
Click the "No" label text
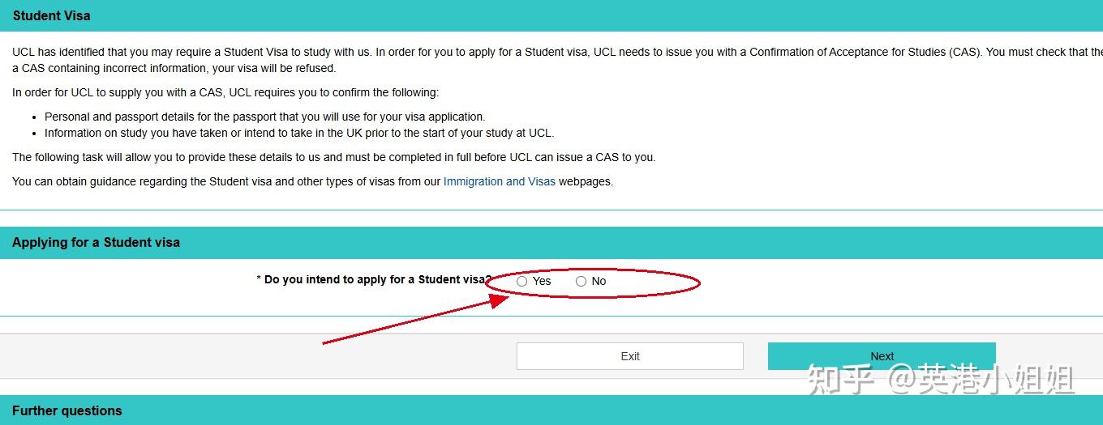599,281
